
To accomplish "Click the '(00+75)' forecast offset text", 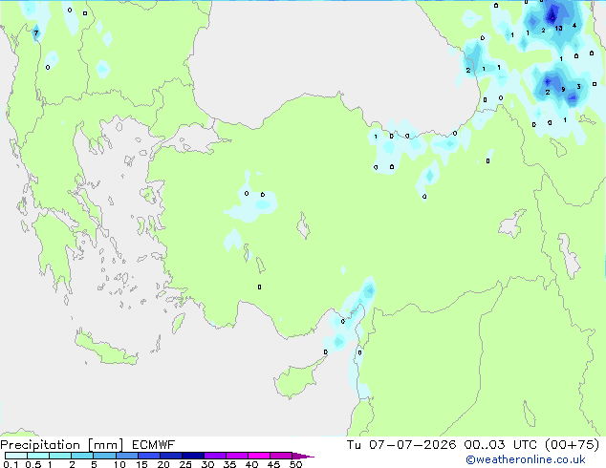I will click(572, 445).
